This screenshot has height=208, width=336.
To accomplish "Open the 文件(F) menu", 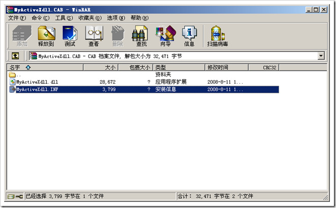I will 17,18.
